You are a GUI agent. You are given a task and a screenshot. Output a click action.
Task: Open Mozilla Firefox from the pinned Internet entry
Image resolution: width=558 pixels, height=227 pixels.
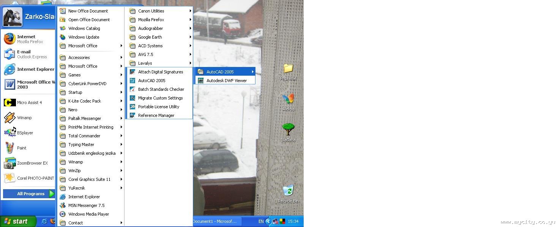(29, 39)
